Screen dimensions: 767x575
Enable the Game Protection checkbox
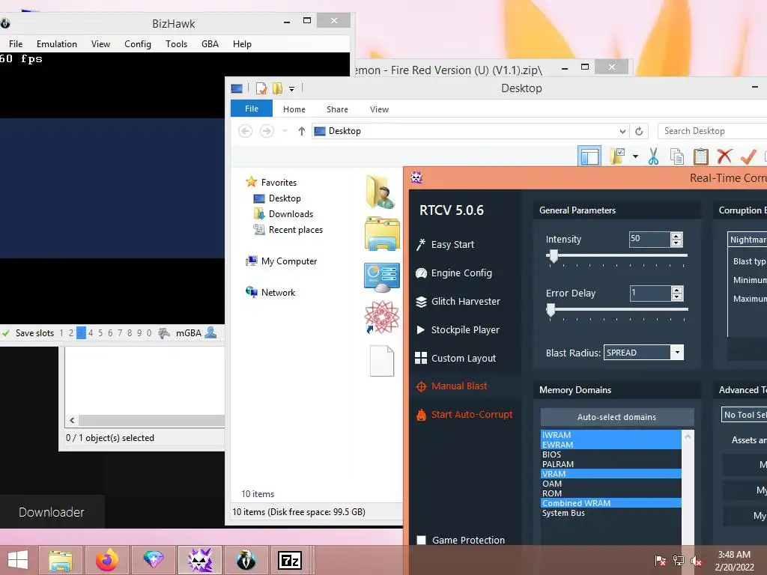click(421, 540)
